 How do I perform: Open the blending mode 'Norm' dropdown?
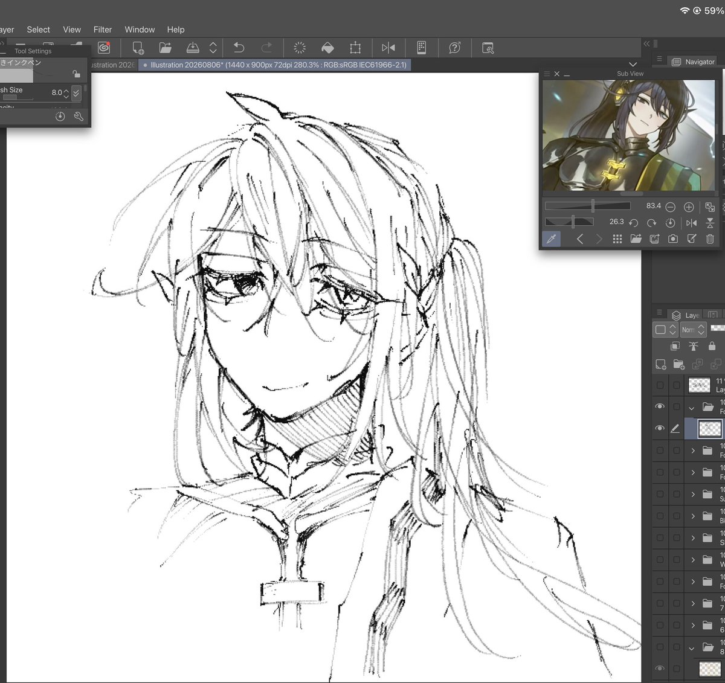[693, 329]
